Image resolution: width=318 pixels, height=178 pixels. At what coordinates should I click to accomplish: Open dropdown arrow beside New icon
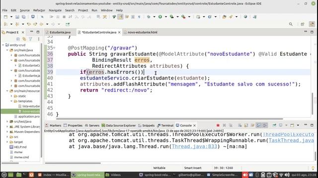[x=11, y=17]
